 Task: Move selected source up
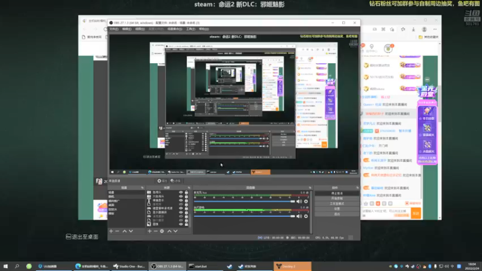pos(169,231)
